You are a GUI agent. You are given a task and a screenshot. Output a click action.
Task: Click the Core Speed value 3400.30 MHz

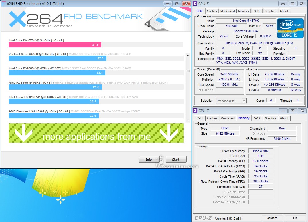pyautogui.click(x=229, y=74)
